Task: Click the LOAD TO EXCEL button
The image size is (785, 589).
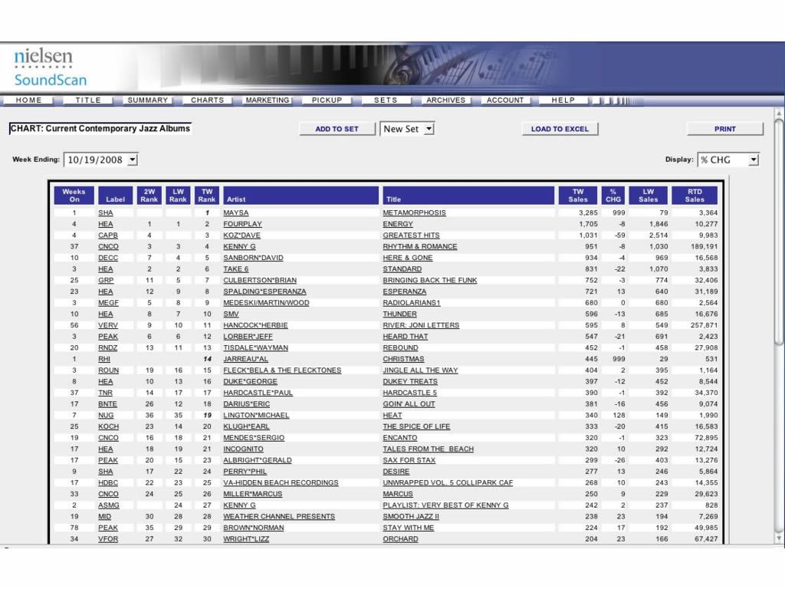Action: click(x=560, y=129)
